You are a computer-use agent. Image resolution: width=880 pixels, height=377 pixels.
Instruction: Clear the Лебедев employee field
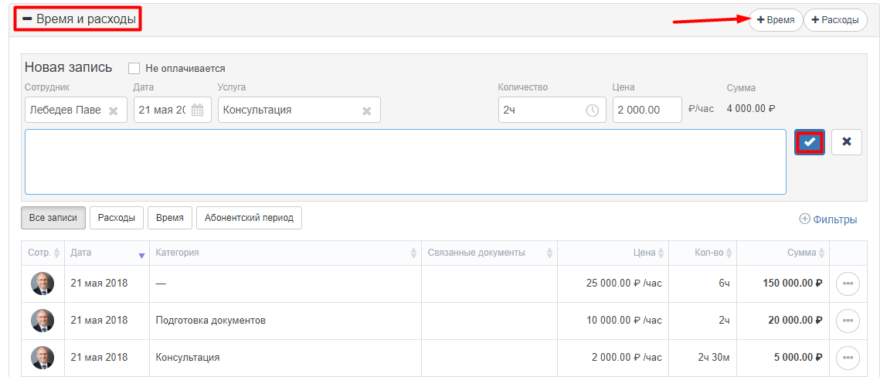[x=114, y=110]
